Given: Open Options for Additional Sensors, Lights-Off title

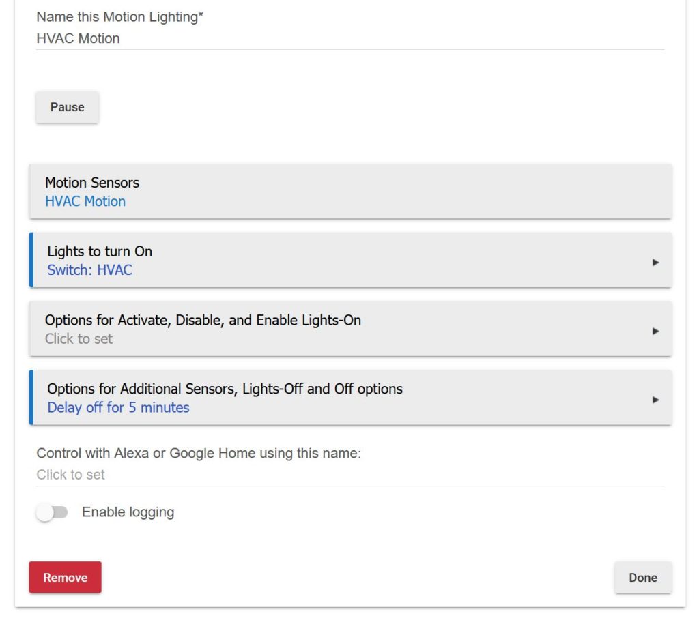Looking at the screenshot, I should 225,389.
